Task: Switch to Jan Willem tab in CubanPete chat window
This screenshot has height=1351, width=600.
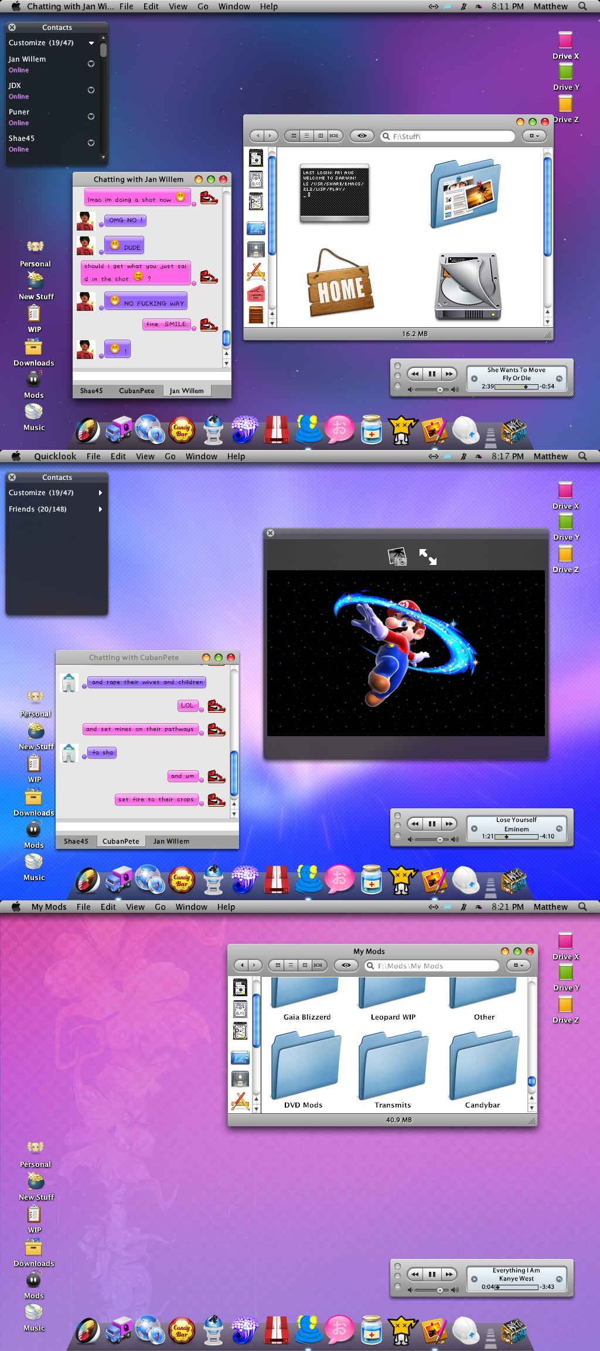Action: tap(171, 841)
